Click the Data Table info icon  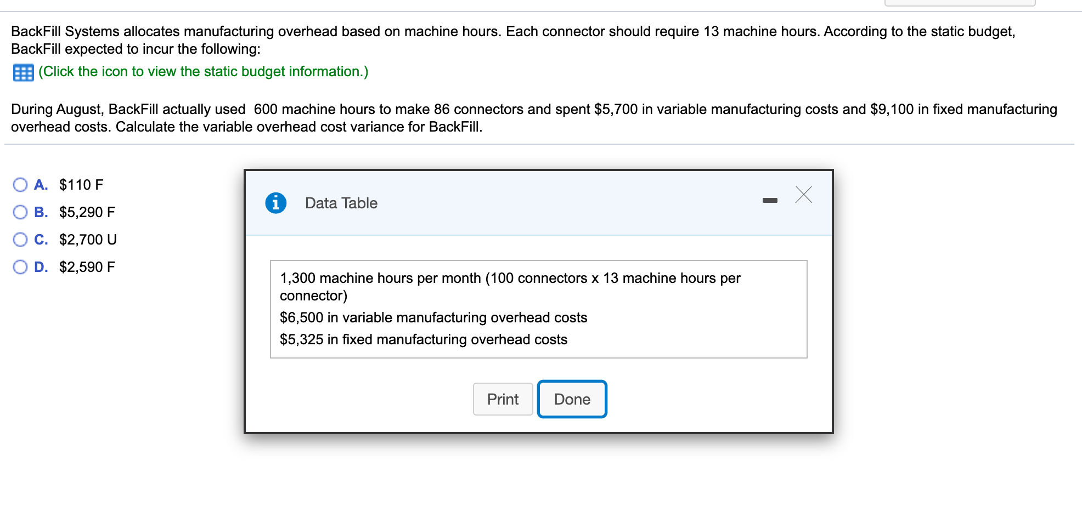[275, 203]
